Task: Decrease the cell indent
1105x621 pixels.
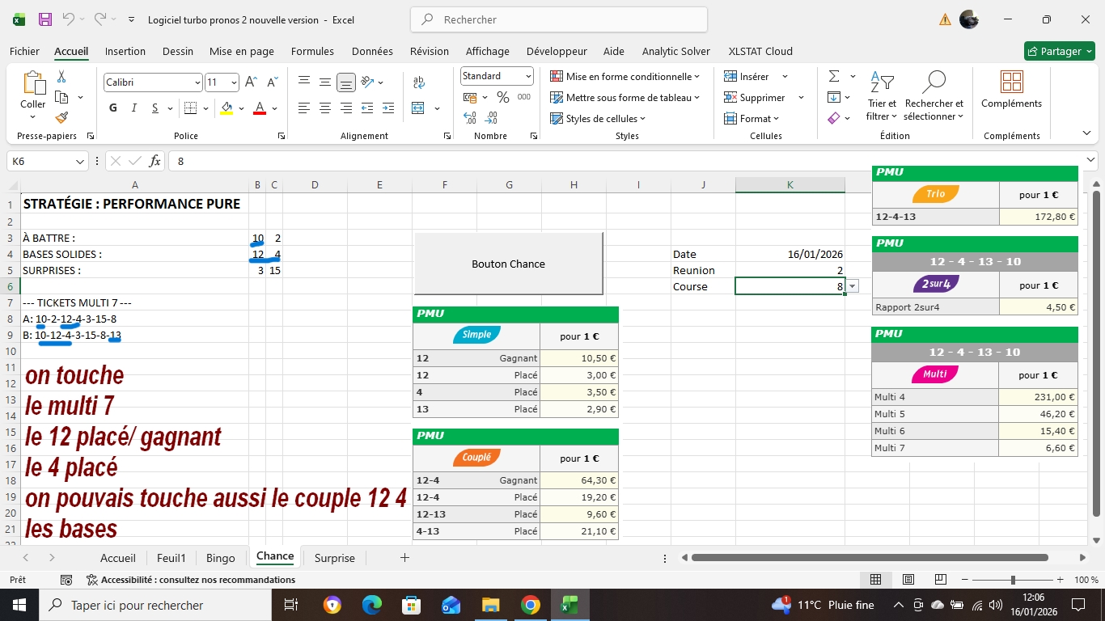Action: [367, 108]
